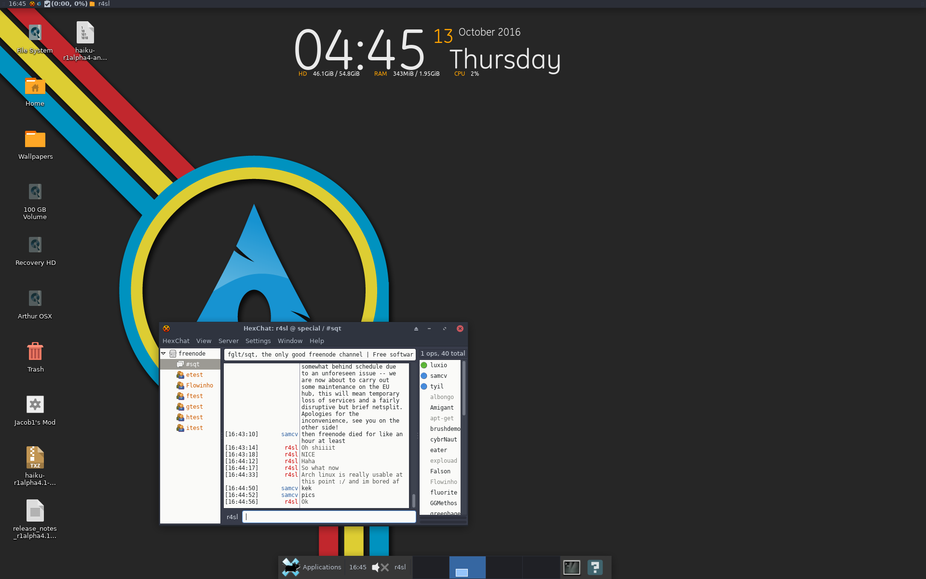Viewport: 926px width, 579px height.
Task: Open the Xfce Applications mouse logo menu
Action: (x=291, y=567)
